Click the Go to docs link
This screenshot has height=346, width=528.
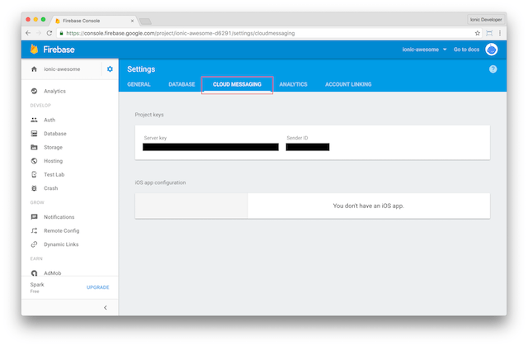pyautogui.click(x=466, y=50)
